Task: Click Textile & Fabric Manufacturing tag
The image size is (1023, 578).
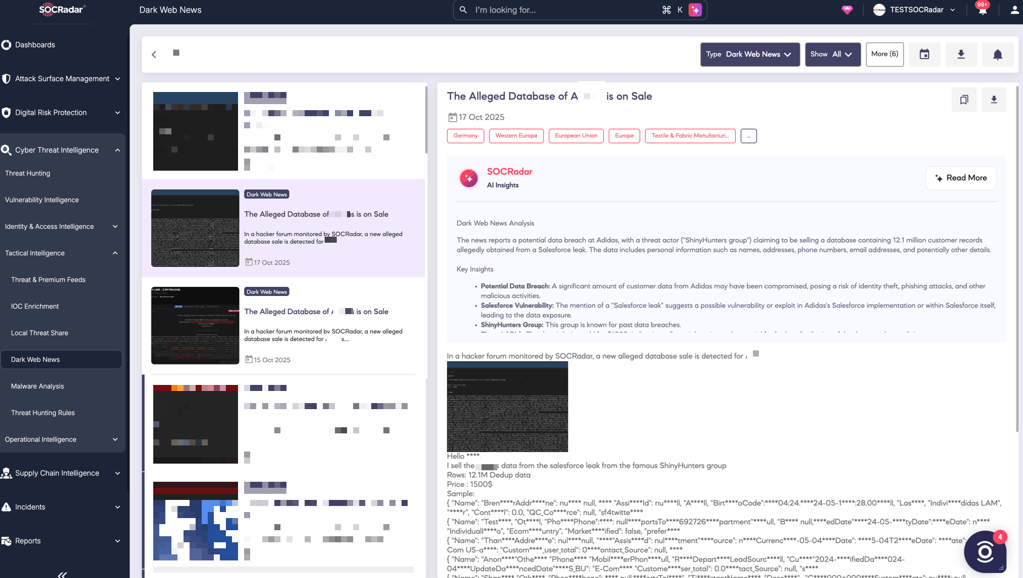Action: tap(690, 136)
